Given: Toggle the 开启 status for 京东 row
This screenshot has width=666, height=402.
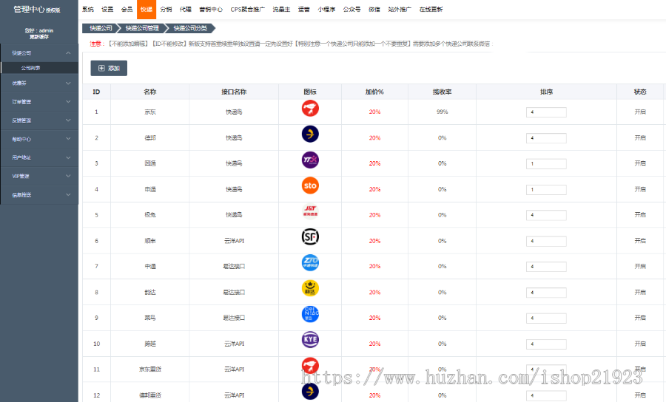Looking at the screenshot, I should [639, 112].
